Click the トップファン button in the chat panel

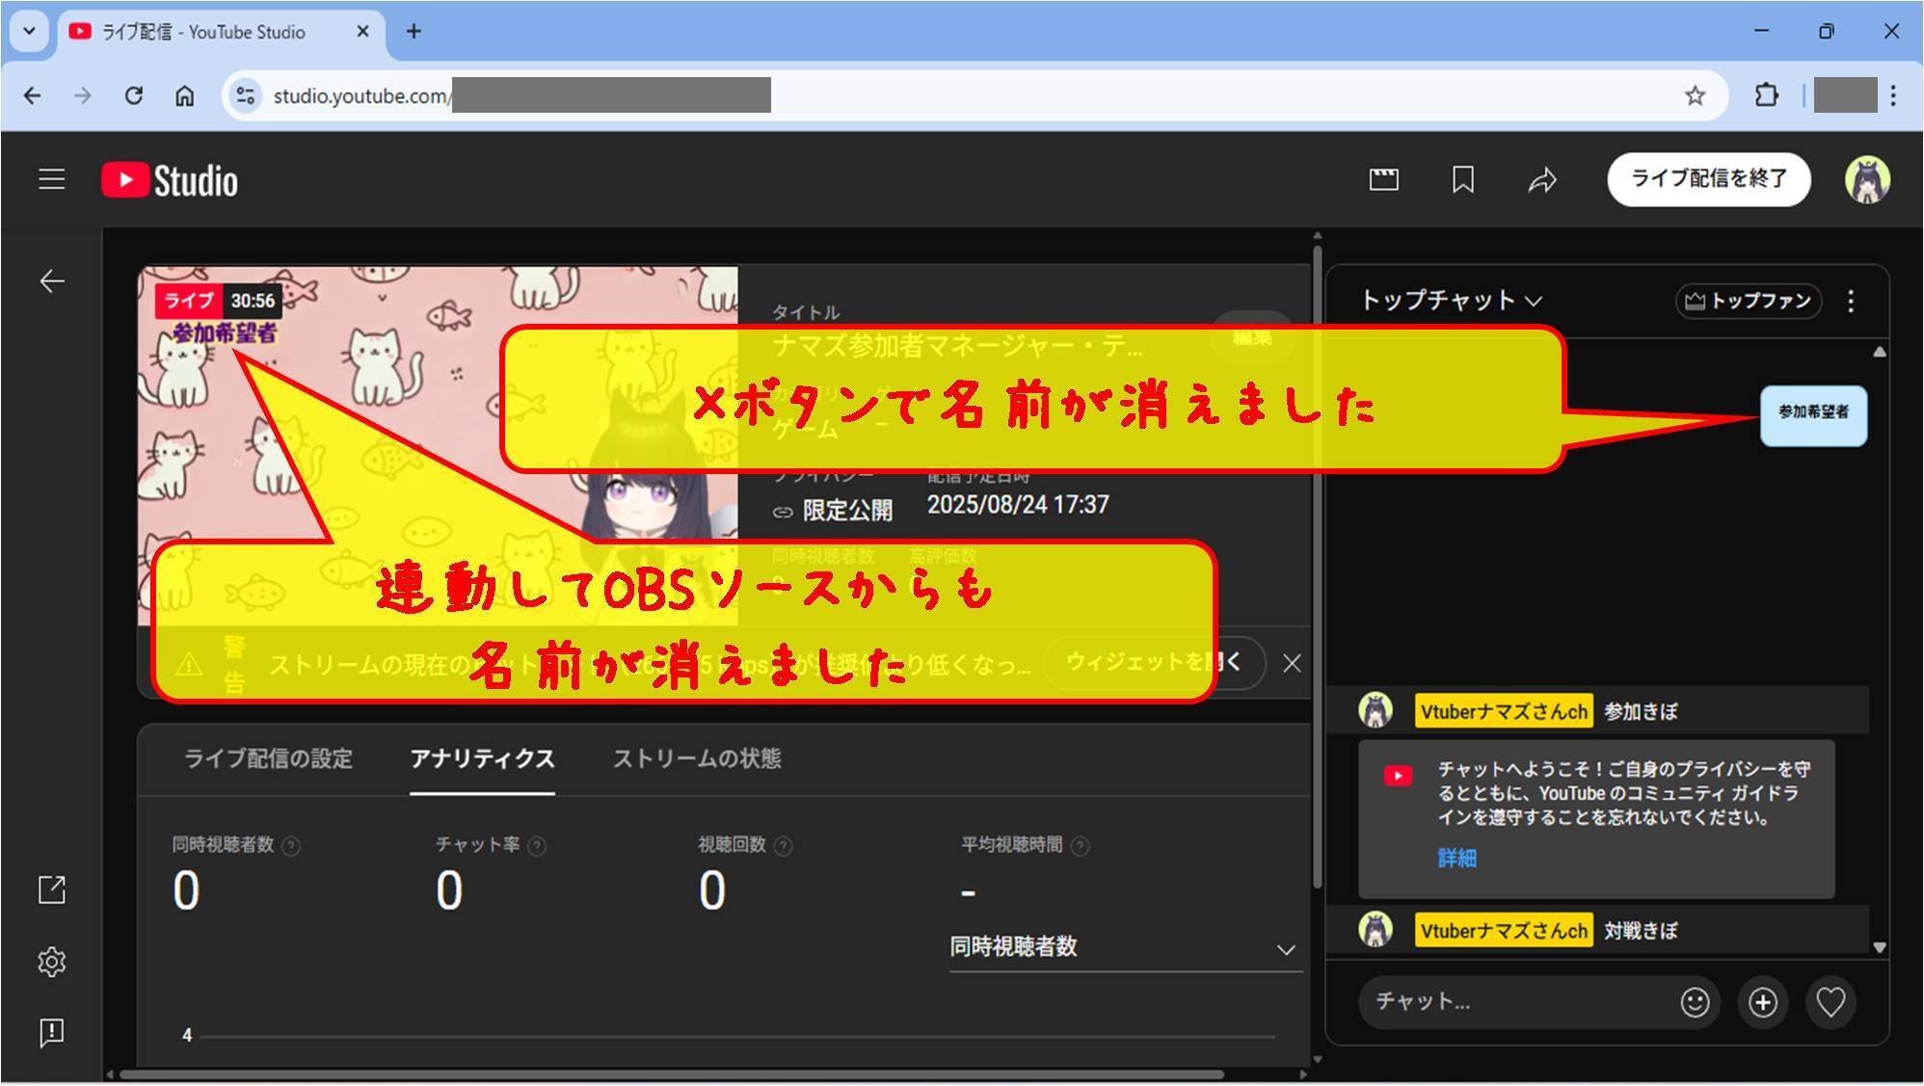coord(1747,301)
